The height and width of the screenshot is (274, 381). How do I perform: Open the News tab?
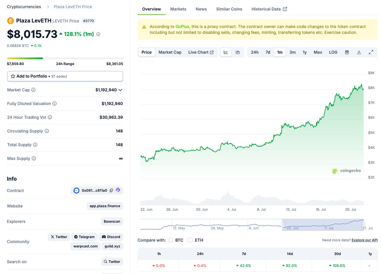(201, 9)
